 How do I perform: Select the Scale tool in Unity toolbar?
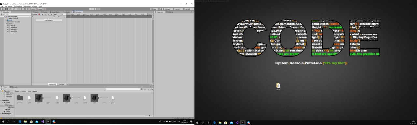pos(14,9)
